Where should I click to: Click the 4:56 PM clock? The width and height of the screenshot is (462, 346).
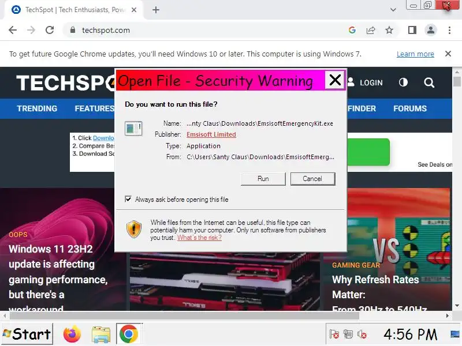click(x=410, y=334)
